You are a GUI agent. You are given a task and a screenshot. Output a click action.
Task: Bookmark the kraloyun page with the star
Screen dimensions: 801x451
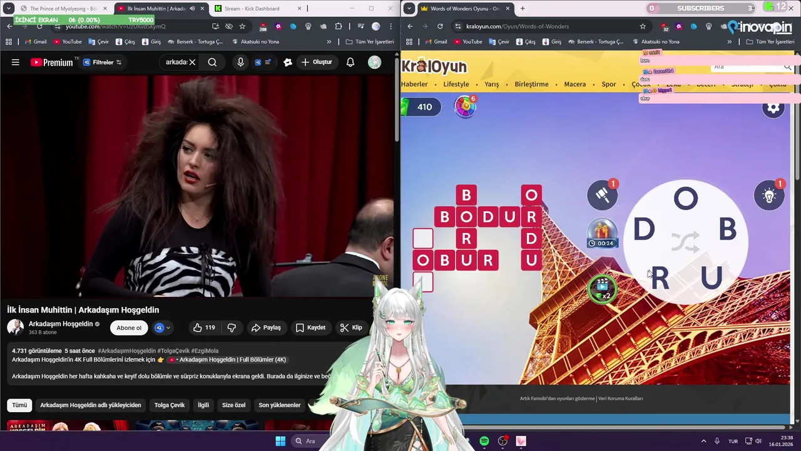point(643,26)
